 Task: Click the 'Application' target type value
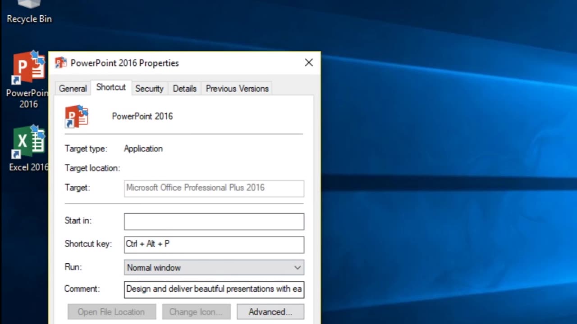(143, 149)
